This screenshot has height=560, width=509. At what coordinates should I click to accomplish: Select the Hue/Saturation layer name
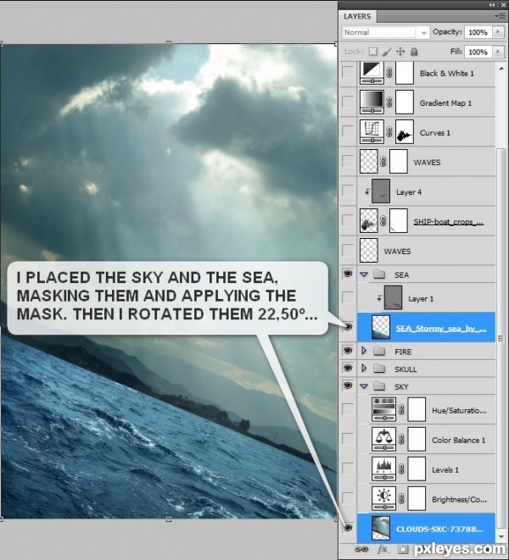click(x=459, y=410)
